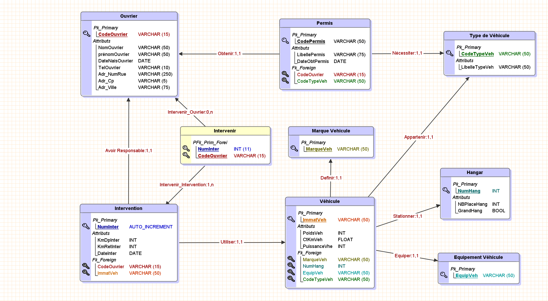Click the foreign key icon beside CodeOuvrier in Intervention
The width and height of the screenshot is (548, 301).
coord(86,266)
